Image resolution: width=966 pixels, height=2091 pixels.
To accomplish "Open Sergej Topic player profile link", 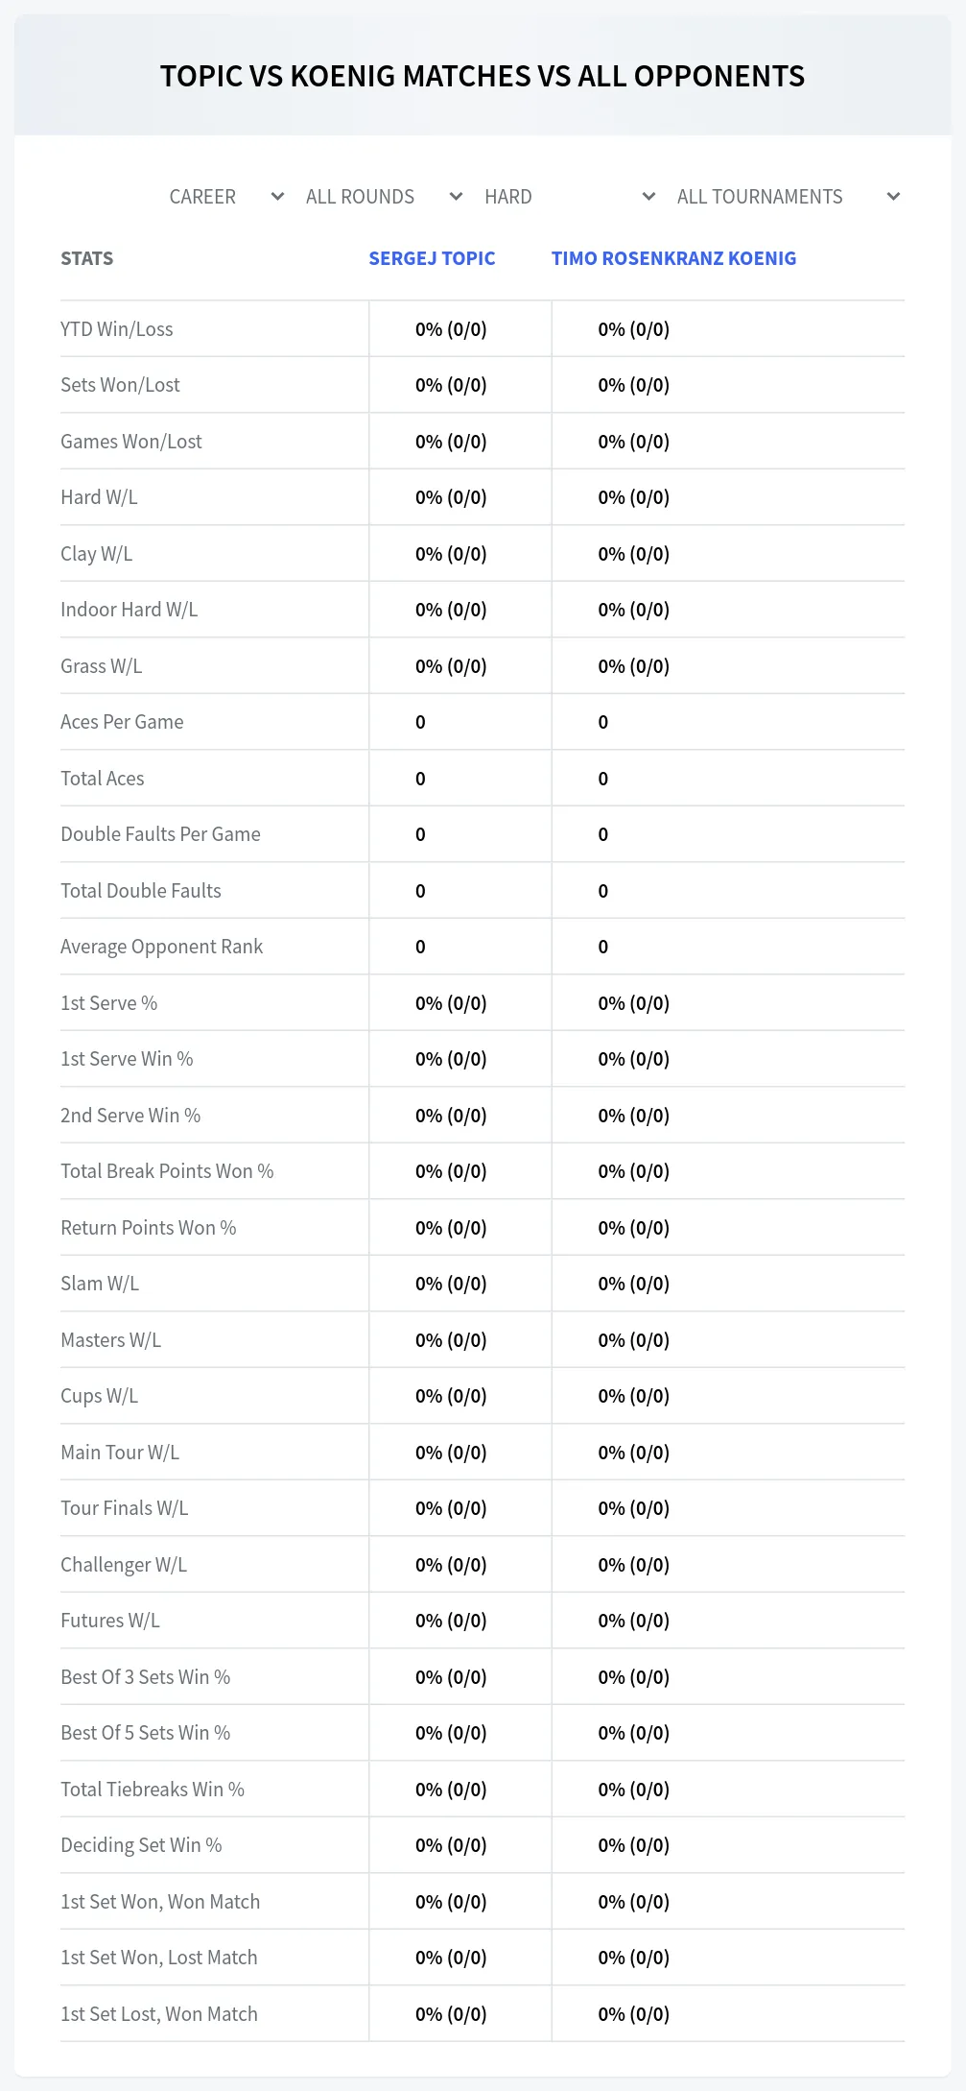I will 432,258.
